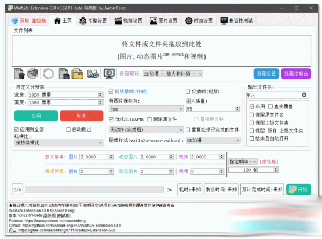Click the clear file list eraser icon
Viewport: 322px width, 239px height.
point(33,74)
